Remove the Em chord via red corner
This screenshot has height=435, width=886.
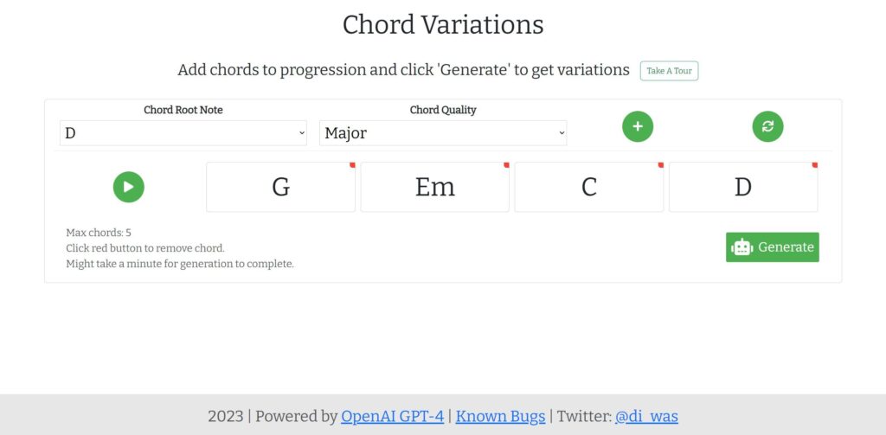[x=506, y=164]
